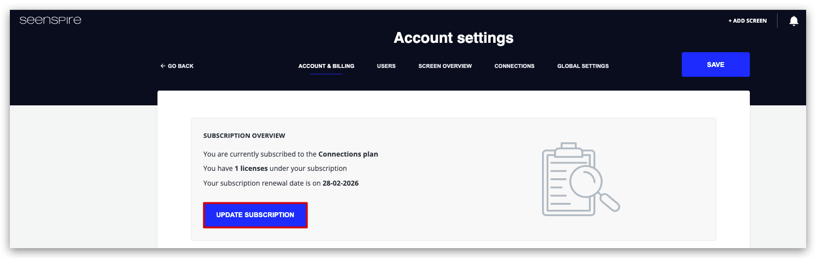Click the 1 licenses text
This screenshot has height=258, width=816.
(251, 168)
